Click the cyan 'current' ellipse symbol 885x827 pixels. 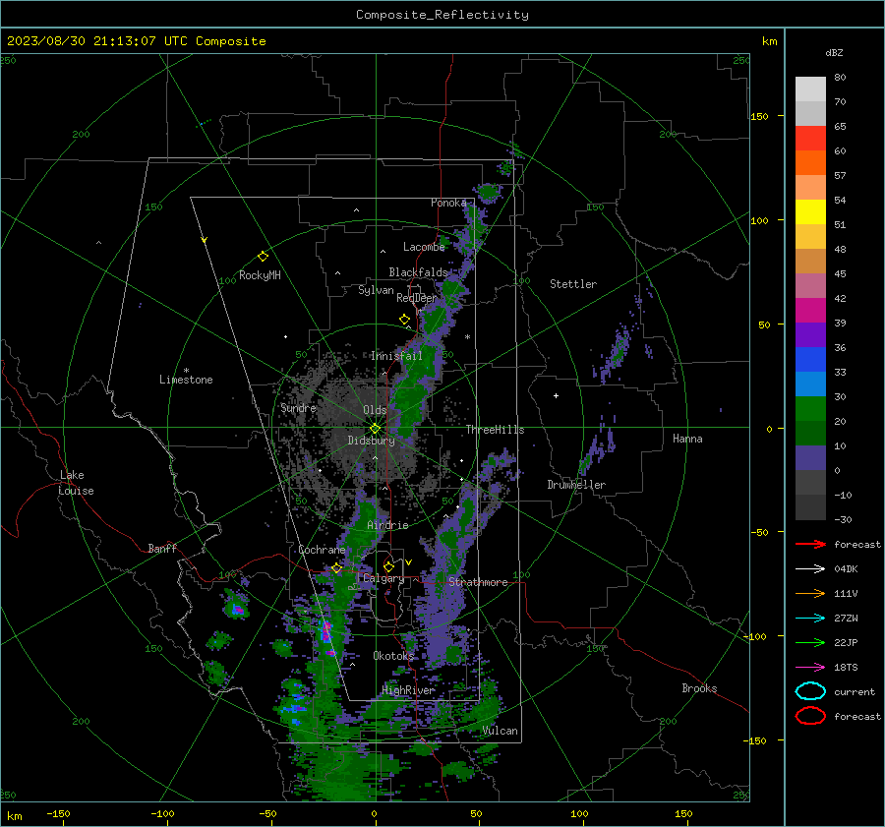click(x=810, y=691)
